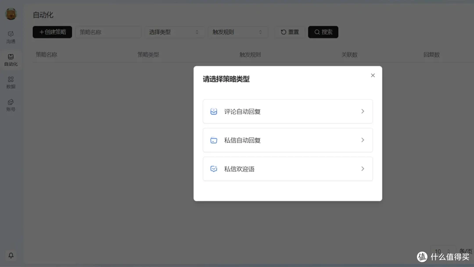The width and height of the screenshot is (474, 267).
Task: Click the 关联数 column header
Action: click(x=349, y=55)
